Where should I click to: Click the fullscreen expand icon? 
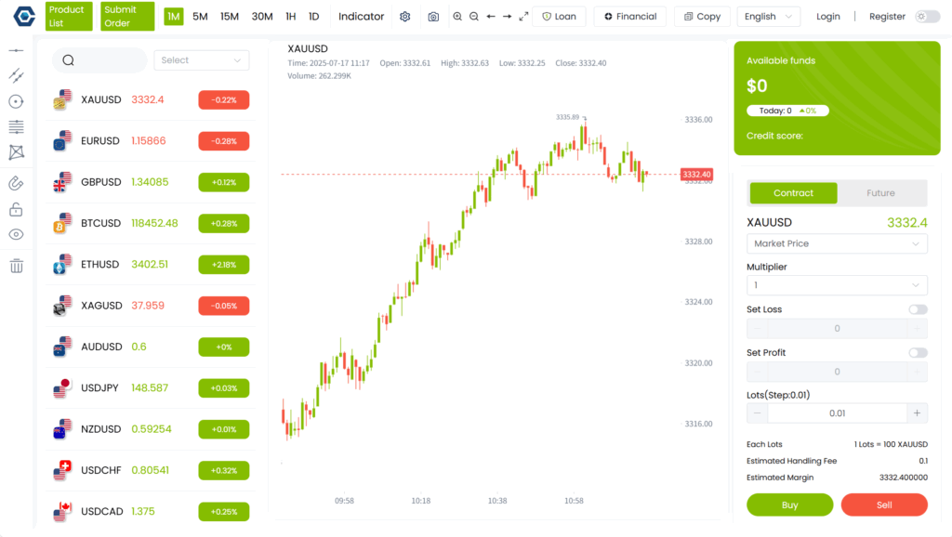point(523,17)
